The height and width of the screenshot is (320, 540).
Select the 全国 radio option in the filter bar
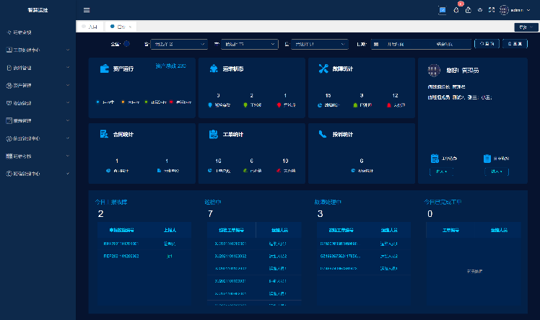point(126,44)
